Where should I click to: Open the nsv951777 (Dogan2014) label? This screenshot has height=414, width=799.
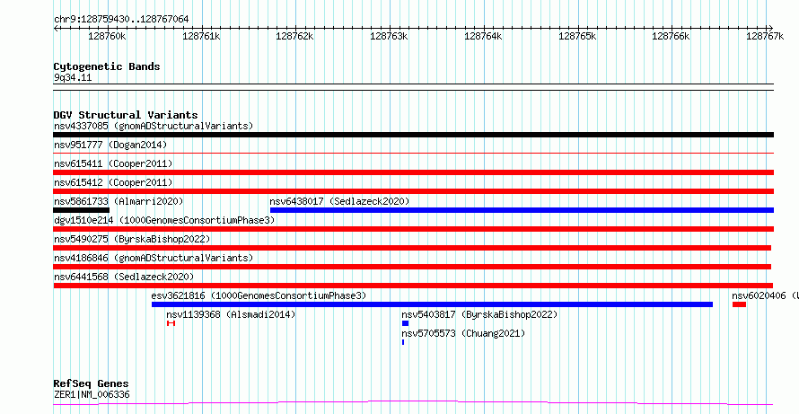110,145
